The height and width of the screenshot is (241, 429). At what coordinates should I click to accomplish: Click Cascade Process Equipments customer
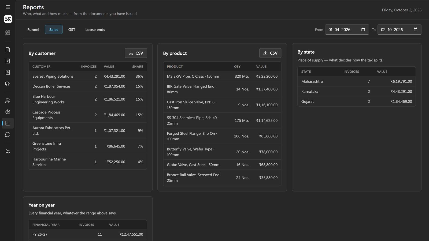(x=46, y=115)
